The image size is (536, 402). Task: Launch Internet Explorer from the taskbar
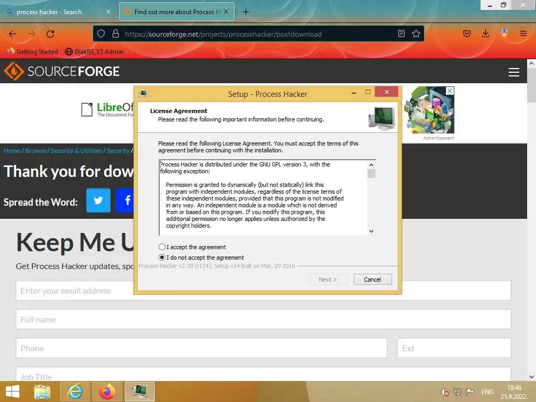[x=75, y=392]
